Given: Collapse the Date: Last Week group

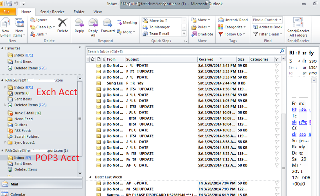Looking at the screenshot, I should pyautogui.click(x=90, y=177).
